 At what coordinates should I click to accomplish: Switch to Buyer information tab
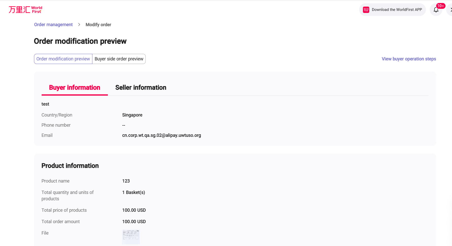(x=74, y=87)
